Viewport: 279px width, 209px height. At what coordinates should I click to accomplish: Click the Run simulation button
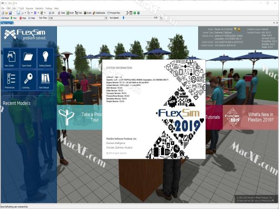13,18
